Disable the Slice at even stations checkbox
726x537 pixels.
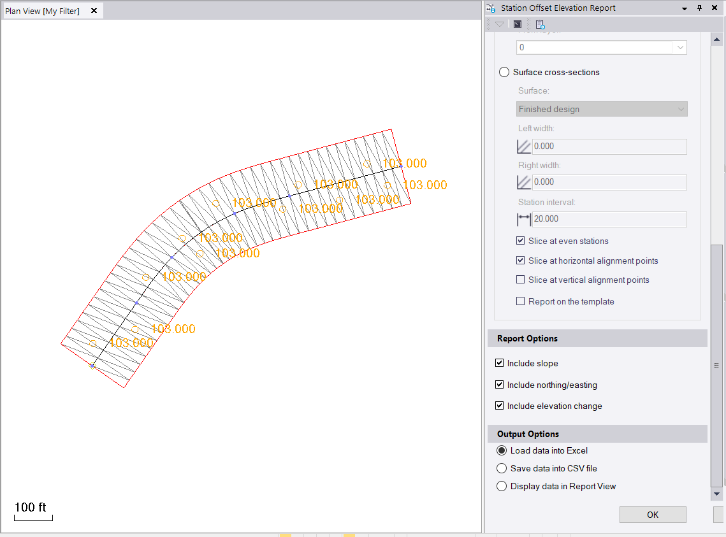519,240
